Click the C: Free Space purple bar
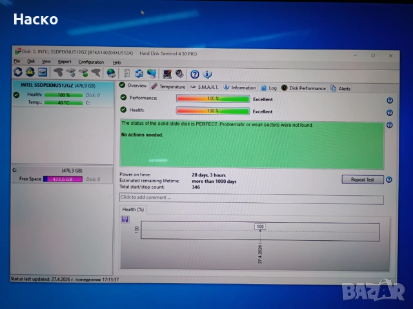The height and width of the screenshot is (309, 413). 63,179
